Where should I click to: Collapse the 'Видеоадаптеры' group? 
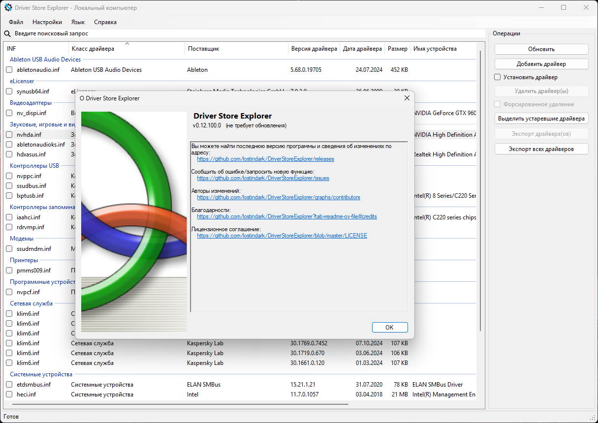(x=31, y=103)
